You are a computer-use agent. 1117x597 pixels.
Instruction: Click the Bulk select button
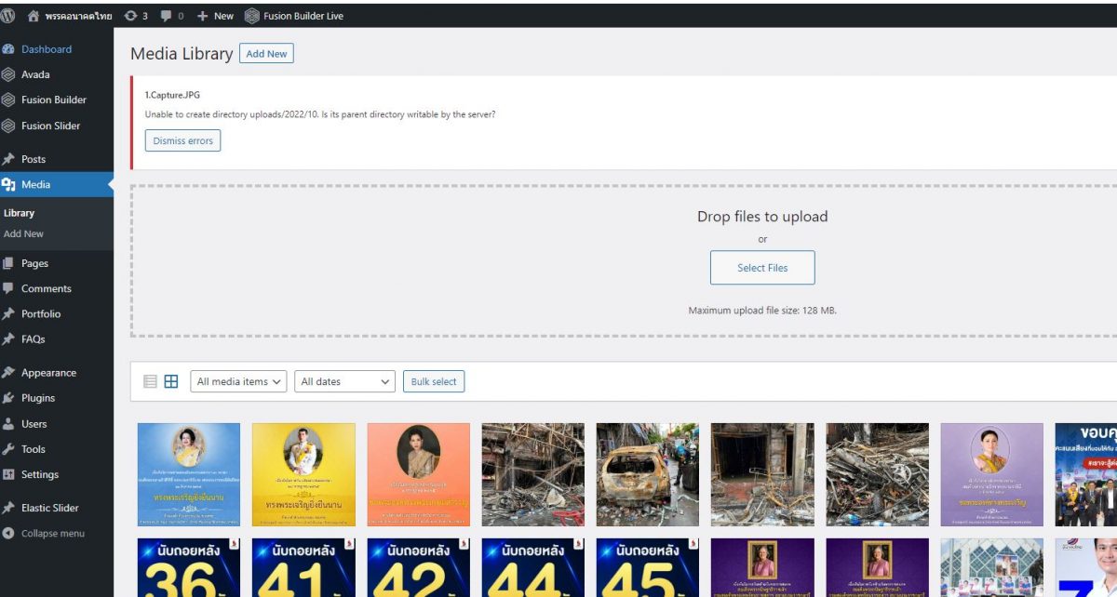(x=434, y=381)
